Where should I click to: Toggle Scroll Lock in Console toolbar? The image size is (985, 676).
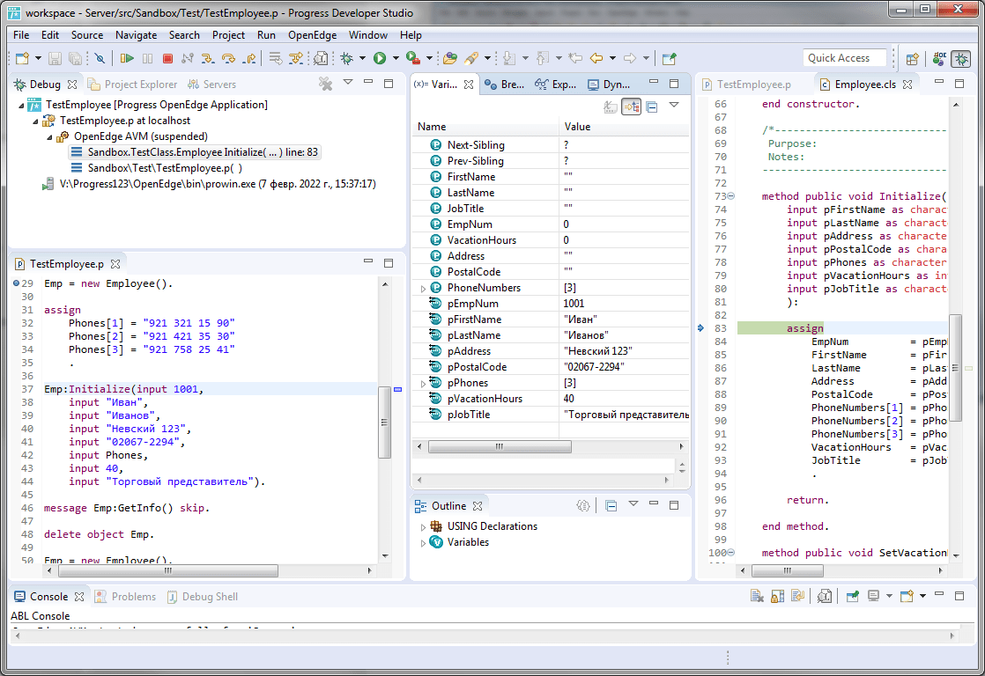coord(778,596)
